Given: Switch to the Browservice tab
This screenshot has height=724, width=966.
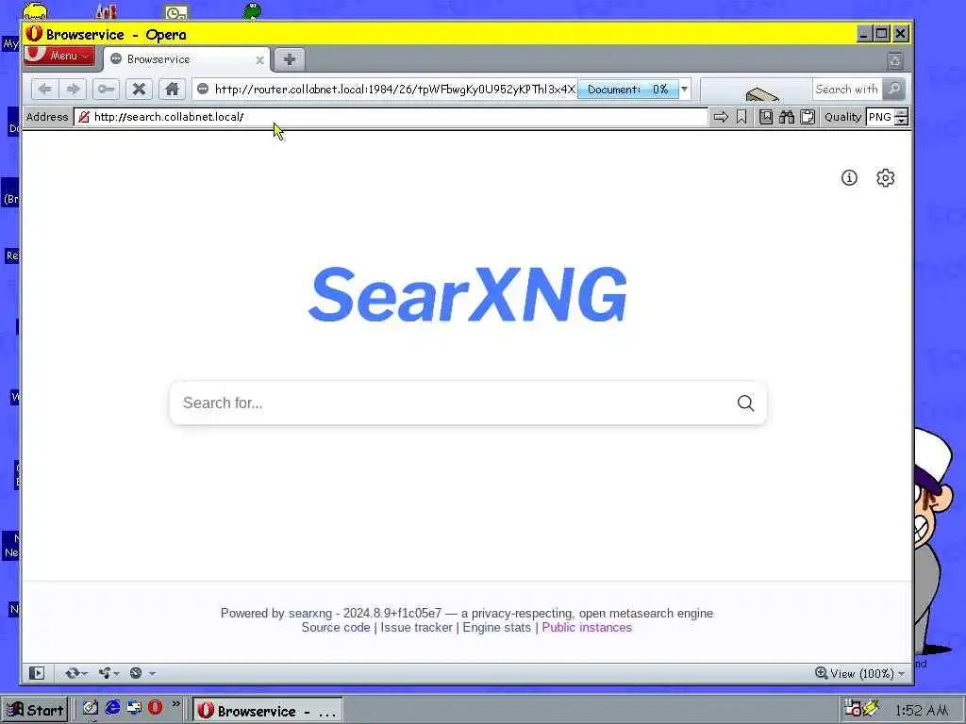Looking at the screenshot, I should click(185, 59).
